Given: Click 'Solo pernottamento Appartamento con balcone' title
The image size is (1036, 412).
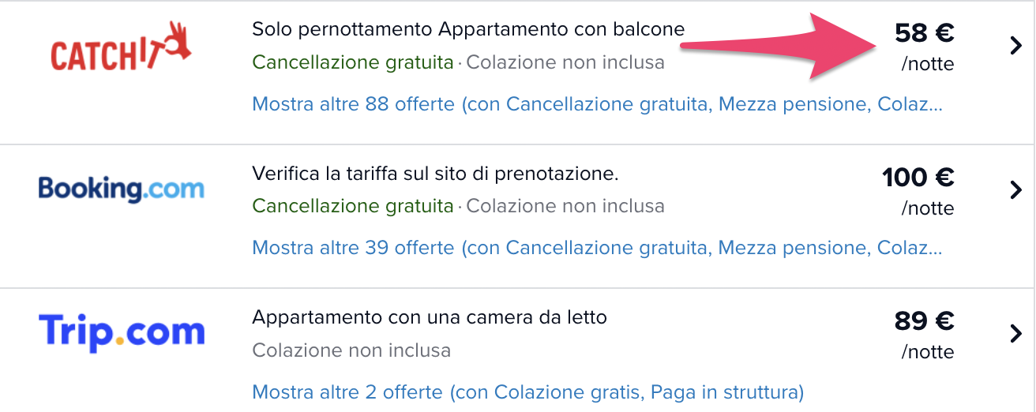Looking at the screenshot, I should coord(468,30).
